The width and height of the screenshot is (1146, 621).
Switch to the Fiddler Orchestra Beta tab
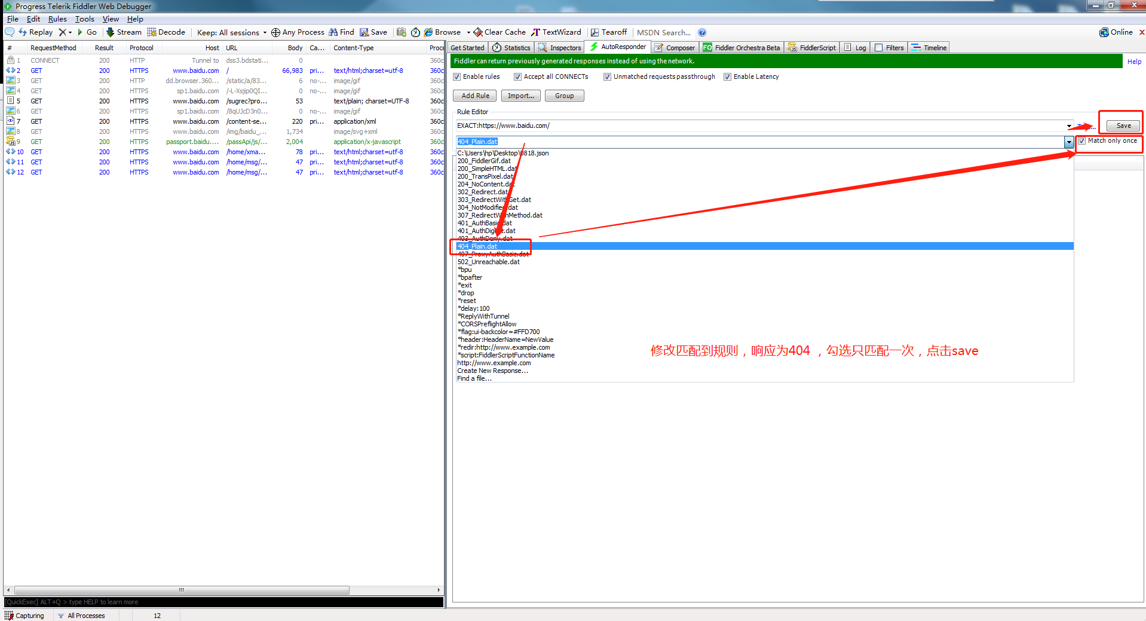point(741,48)
